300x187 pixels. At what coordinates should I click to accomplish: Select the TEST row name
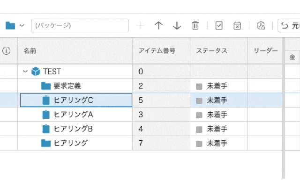[x=52, y=72]
